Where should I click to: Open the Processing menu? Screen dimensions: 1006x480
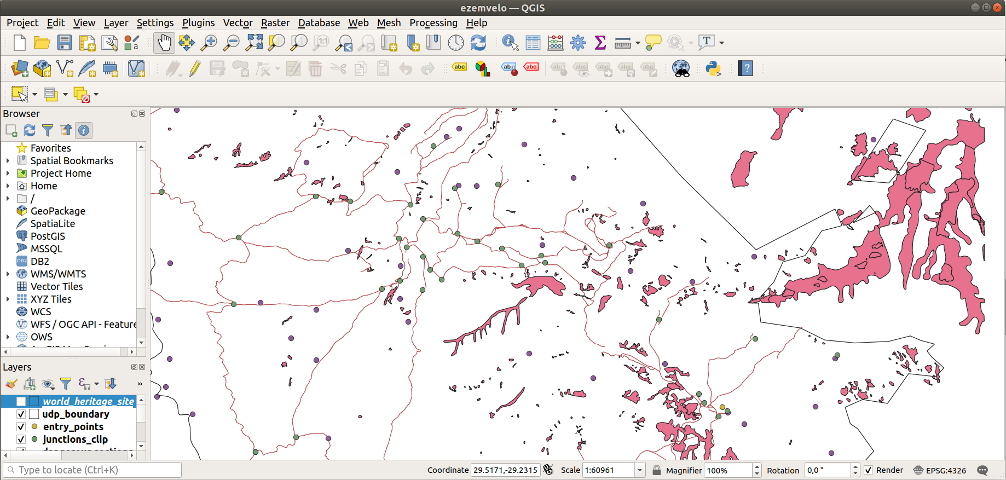(x=433, y=23)
